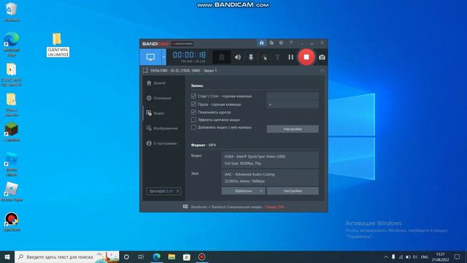This screenshot has height=263, width=467.
Task: Click the webcam overlay icon in Bandicam
Action: point(222,57)
